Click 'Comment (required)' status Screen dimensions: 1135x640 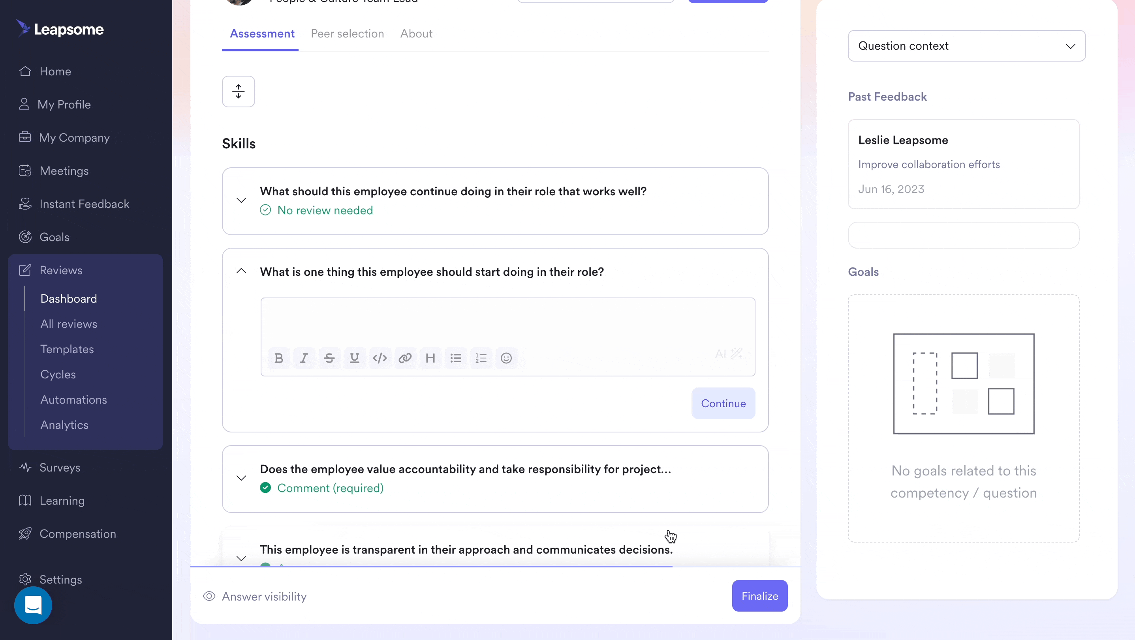(321, 488)
